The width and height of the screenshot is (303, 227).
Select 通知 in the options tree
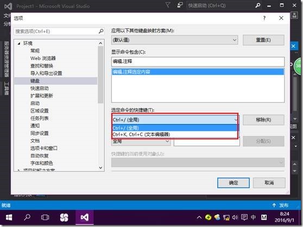[x=35, y=126]
